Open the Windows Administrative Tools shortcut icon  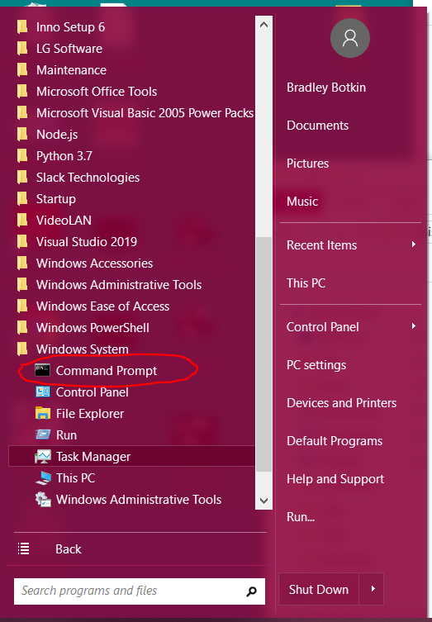42,499
